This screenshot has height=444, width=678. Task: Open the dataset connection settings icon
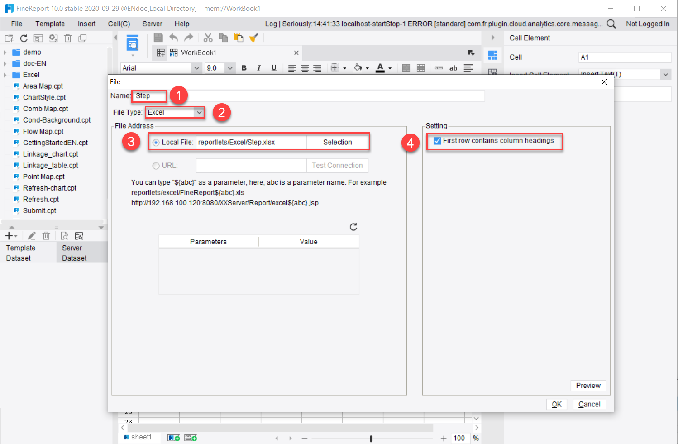[x=79, y=236]
